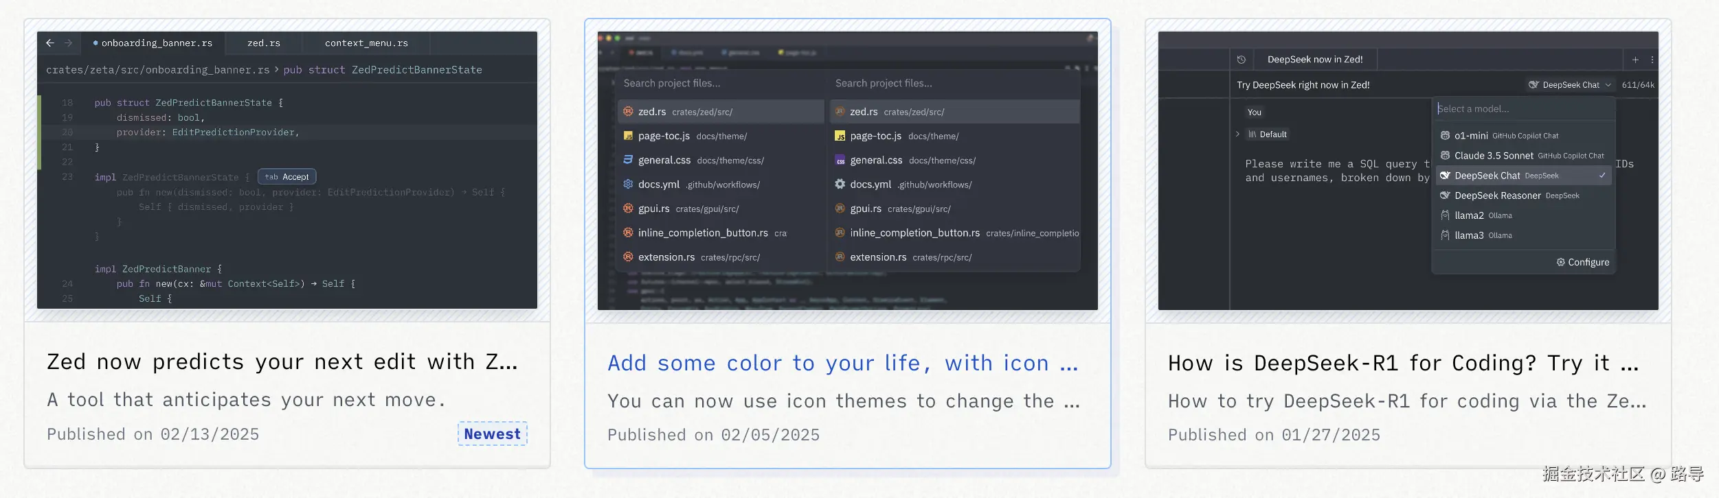Click the gray solid gear icon for docs.yml

tap(840, 184)
